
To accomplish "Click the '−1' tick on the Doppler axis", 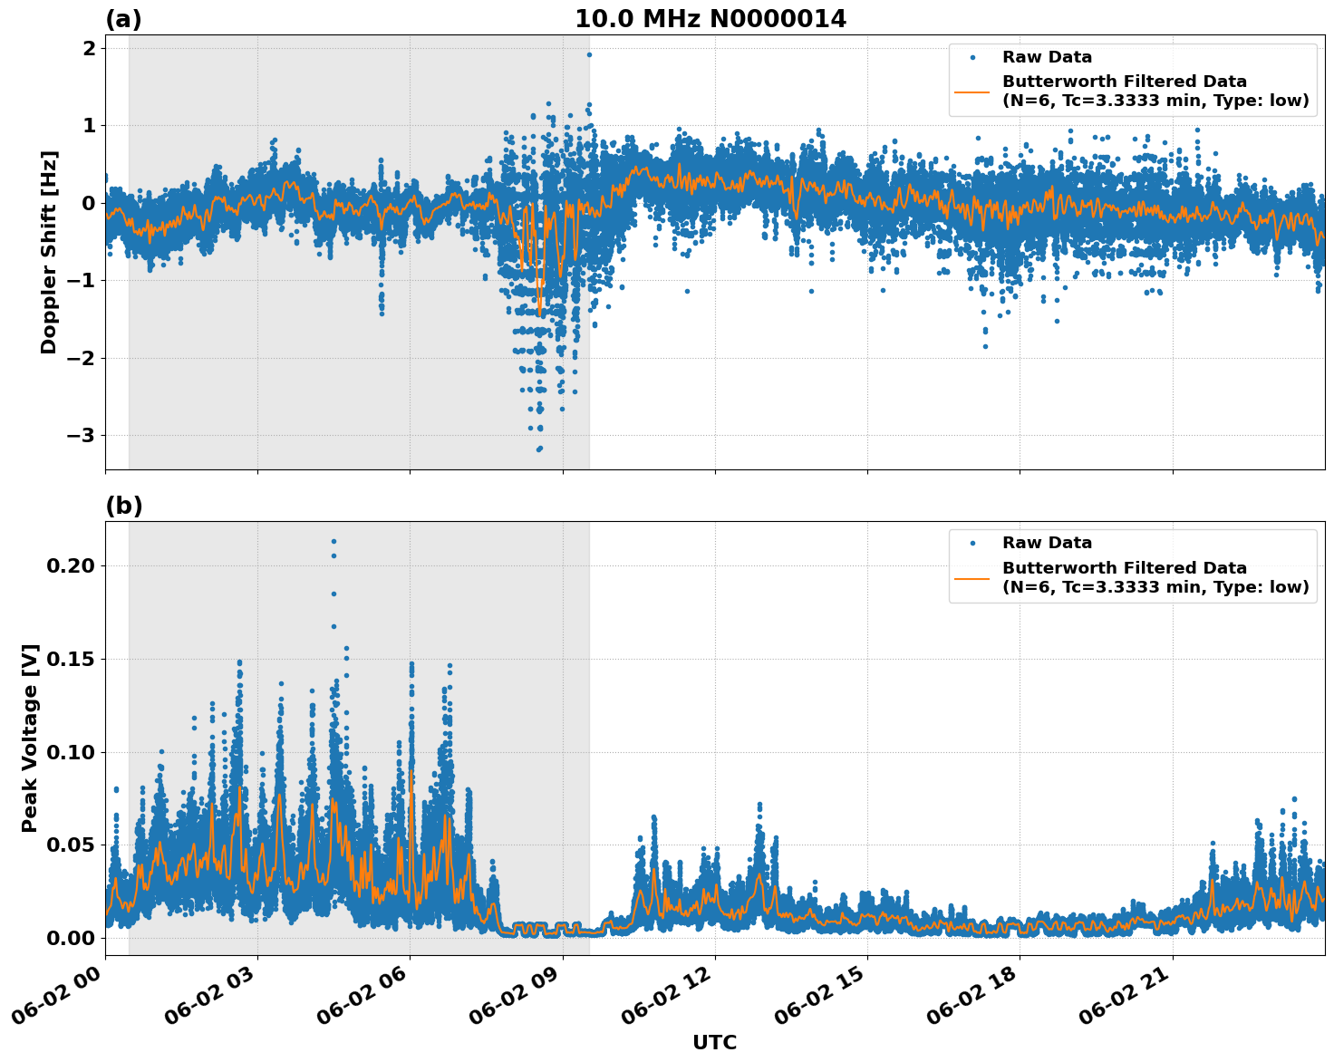I will 82,281.
